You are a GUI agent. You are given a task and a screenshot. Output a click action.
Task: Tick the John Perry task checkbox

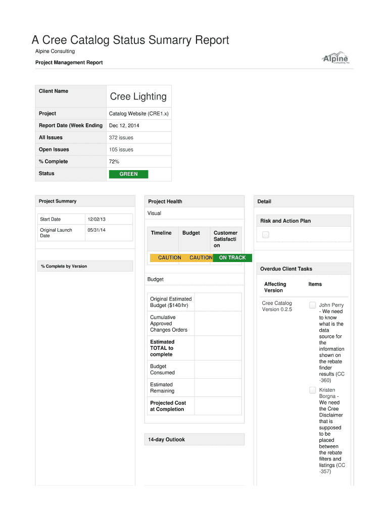click(313, 305)
